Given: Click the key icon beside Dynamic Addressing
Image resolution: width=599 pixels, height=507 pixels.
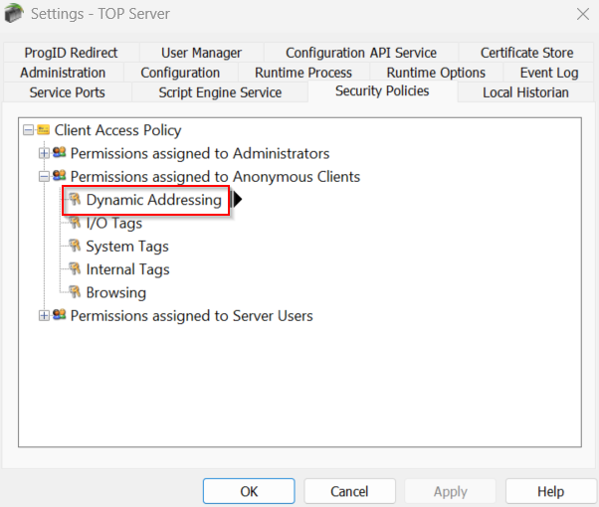Looking at the screenshot, I should [75, 199].
